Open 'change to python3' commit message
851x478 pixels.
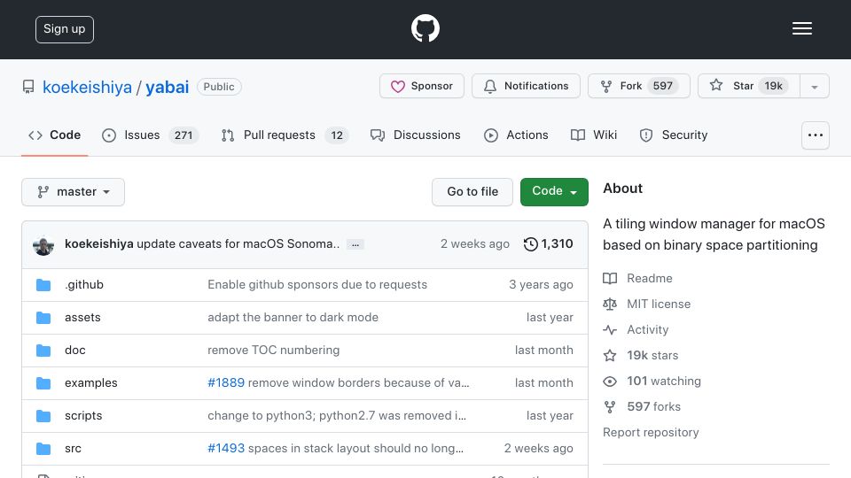(x=337, y=416)
